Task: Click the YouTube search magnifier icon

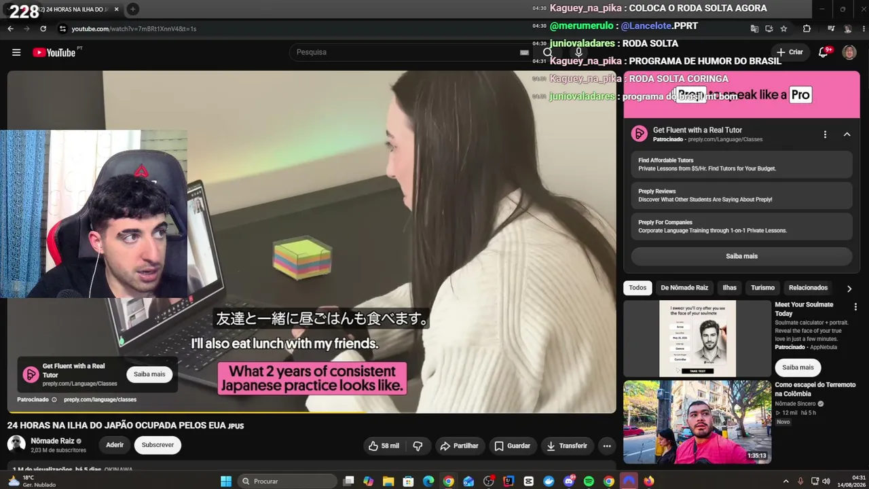Action: [548, 52]
